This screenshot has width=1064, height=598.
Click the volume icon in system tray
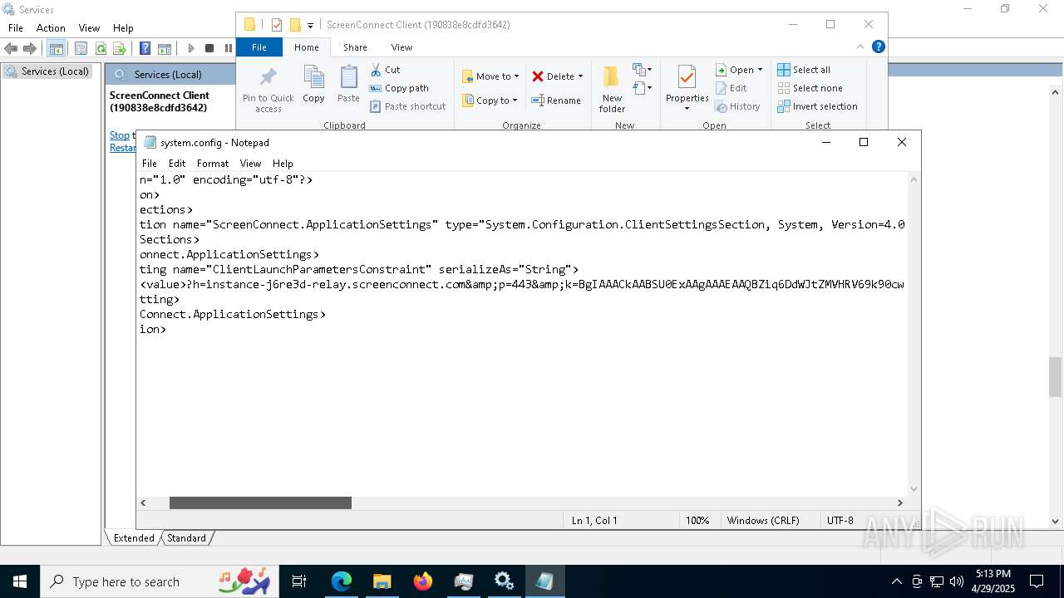957,581
